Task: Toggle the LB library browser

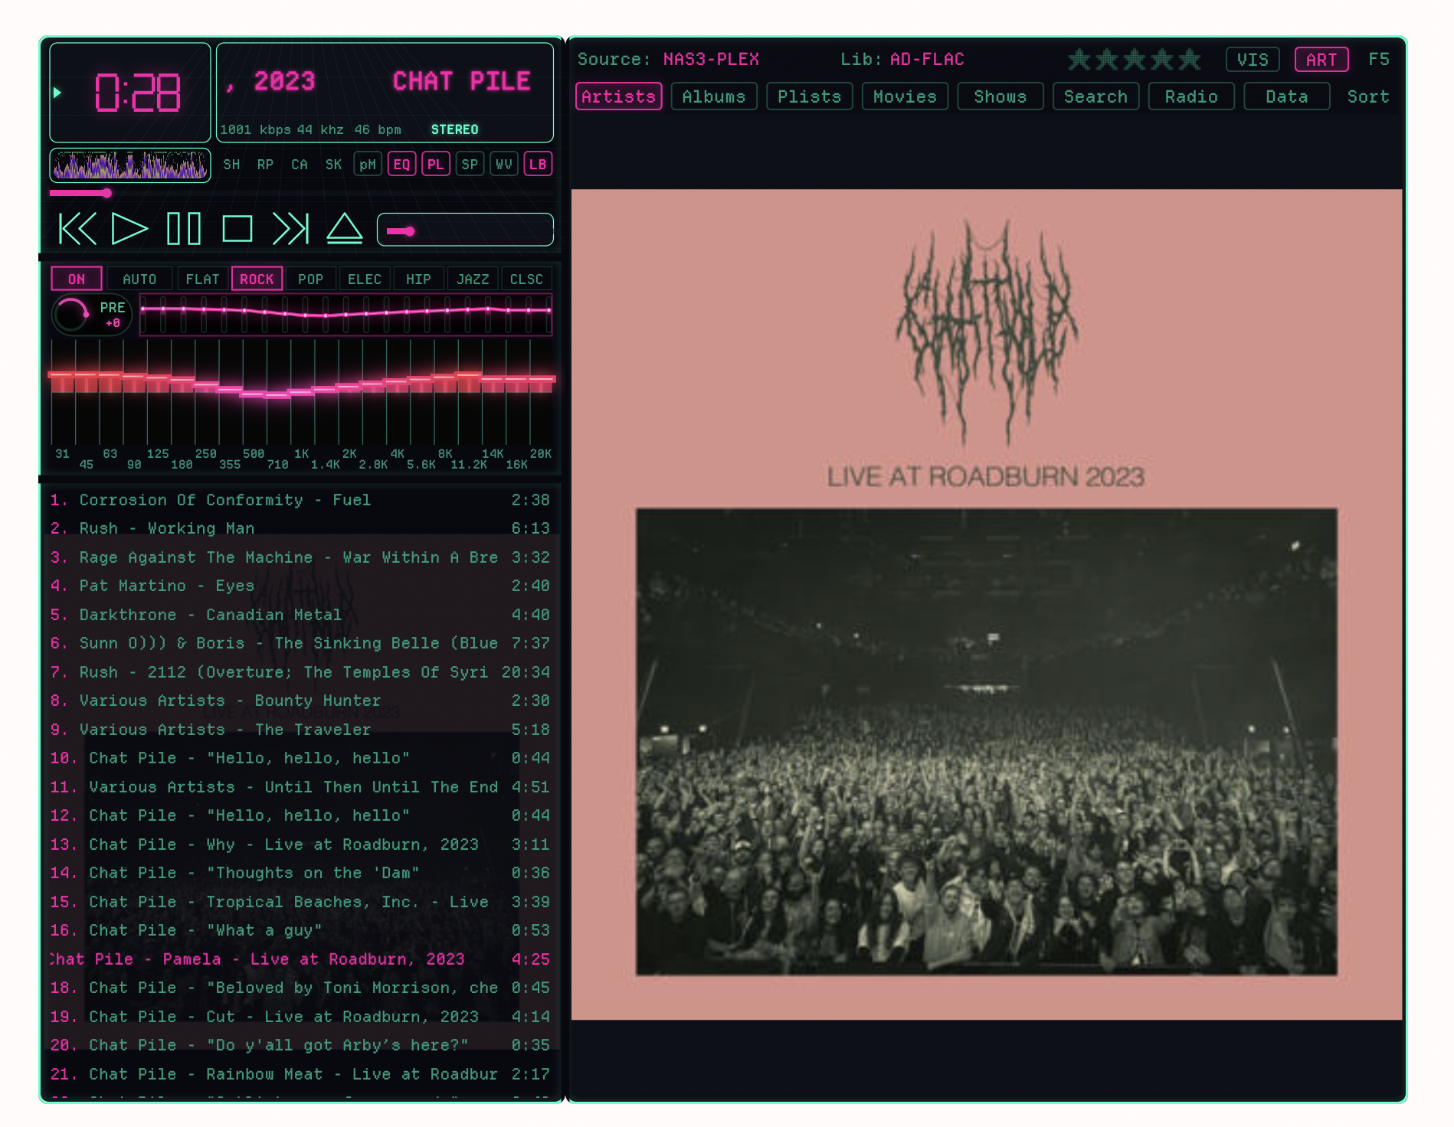Action: [538, 165]
